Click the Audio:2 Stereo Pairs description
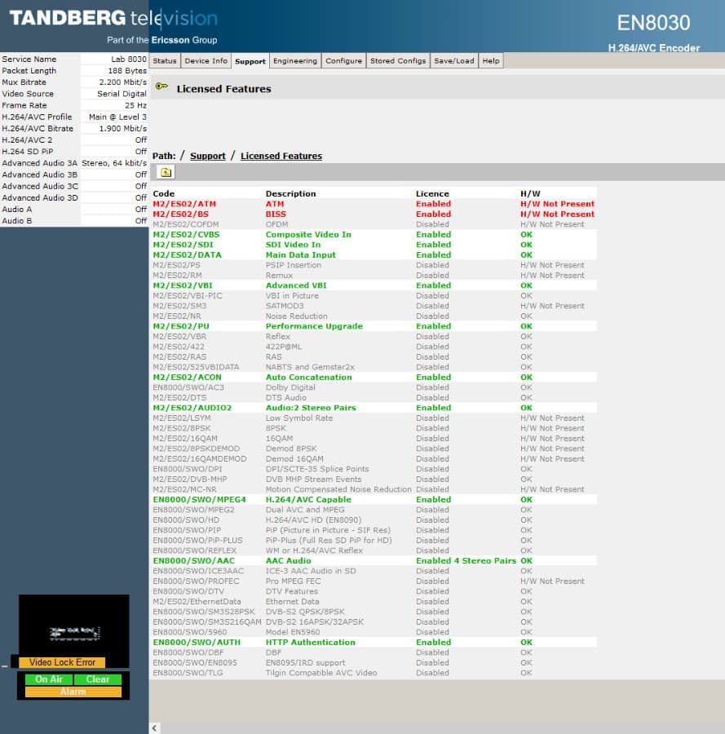Image resolution: width=725 pixels, height=734 pixels. coord(311,408)
